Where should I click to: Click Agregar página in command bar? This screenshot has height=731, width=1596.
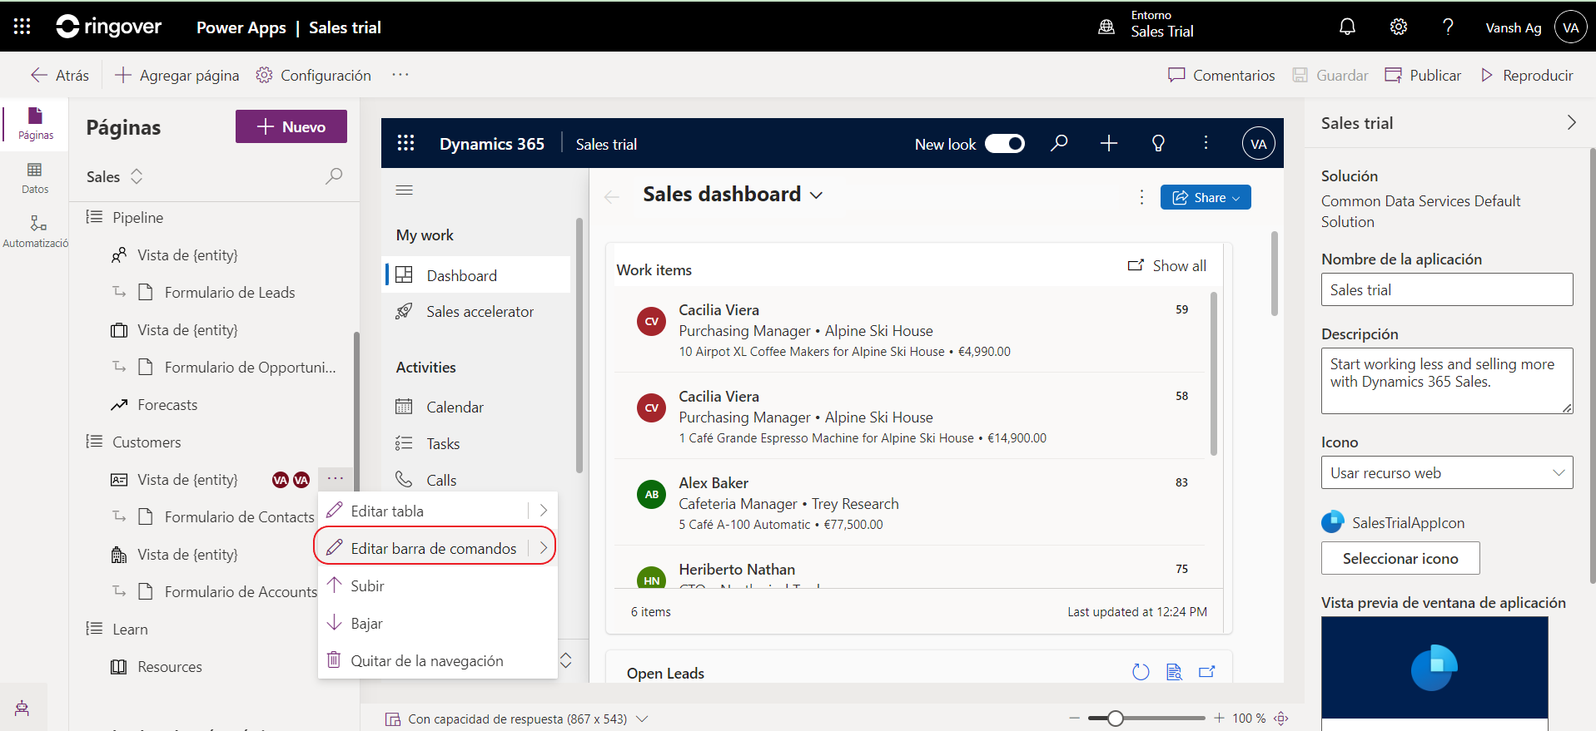[177, 75]
